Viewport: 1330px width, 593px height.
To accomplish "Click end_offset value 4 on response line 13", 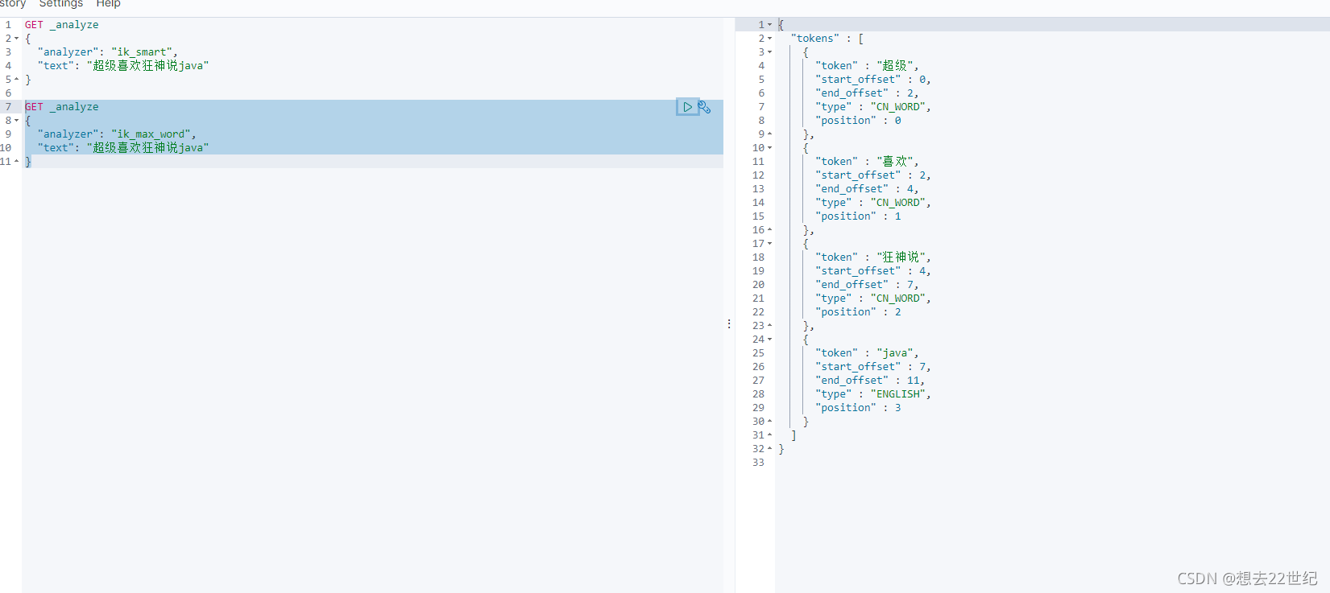I will 910,189.
